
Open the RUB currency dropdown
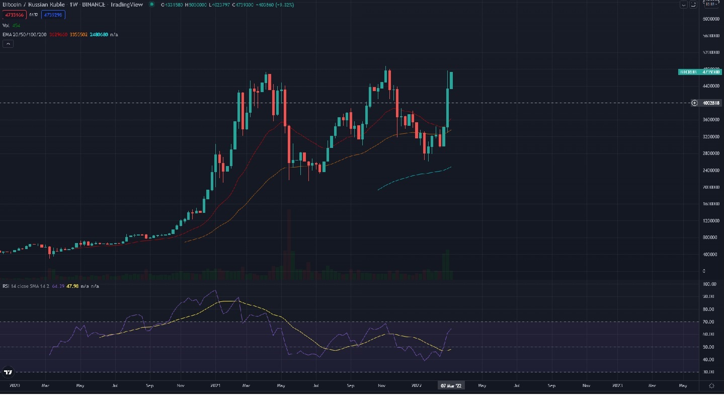click(x=711, y=5)
